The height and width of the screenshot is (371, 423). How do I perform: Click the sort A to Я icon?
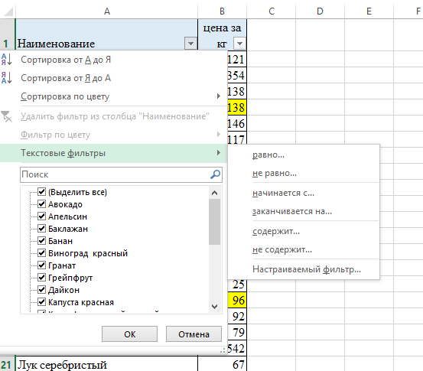(x=6, y=60)
